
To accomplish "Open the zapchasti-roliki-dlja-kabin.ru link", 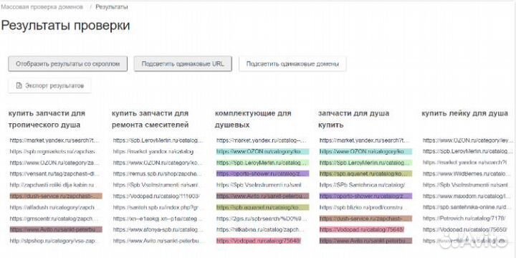I will pyautogui.click(x=53, y=185).
